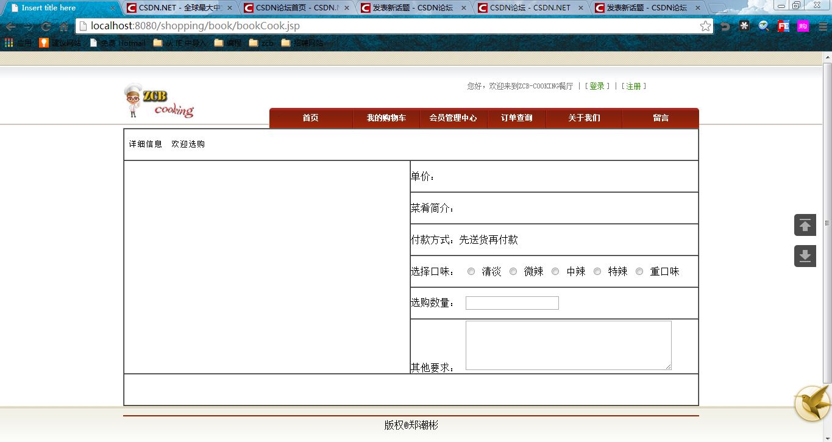Open 我的购物车 in the navigation bar

pyautogui.click(x=386, y=118)
